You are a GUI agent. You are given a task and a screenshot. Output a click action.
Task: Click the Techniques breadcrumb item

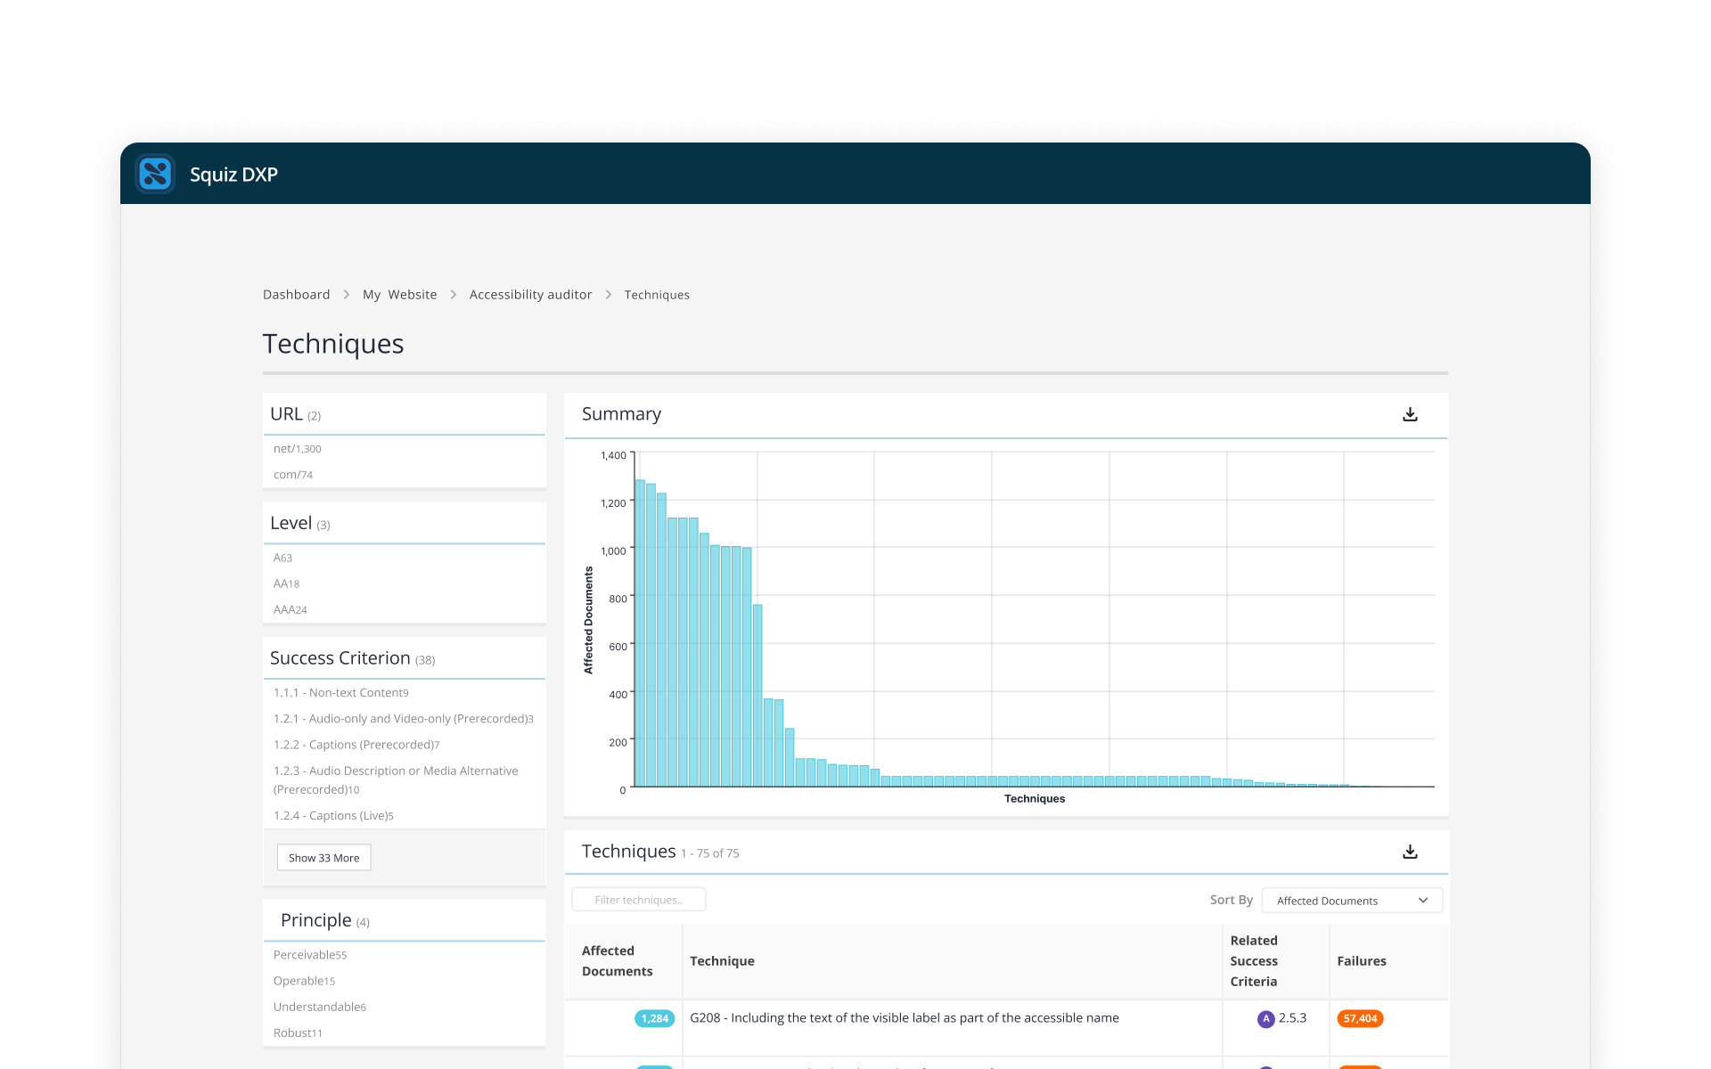click(x=657, y=295)
